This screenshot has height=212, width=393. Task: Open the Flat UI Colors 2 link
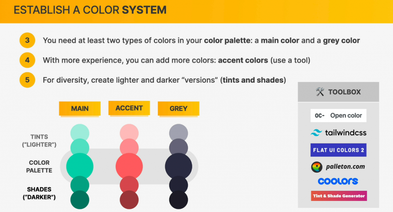coord(338,150)
